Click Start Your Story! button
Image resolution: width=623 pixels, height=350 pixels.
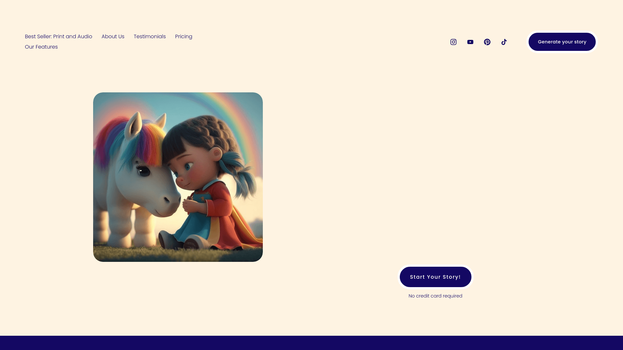click(435, 277)
